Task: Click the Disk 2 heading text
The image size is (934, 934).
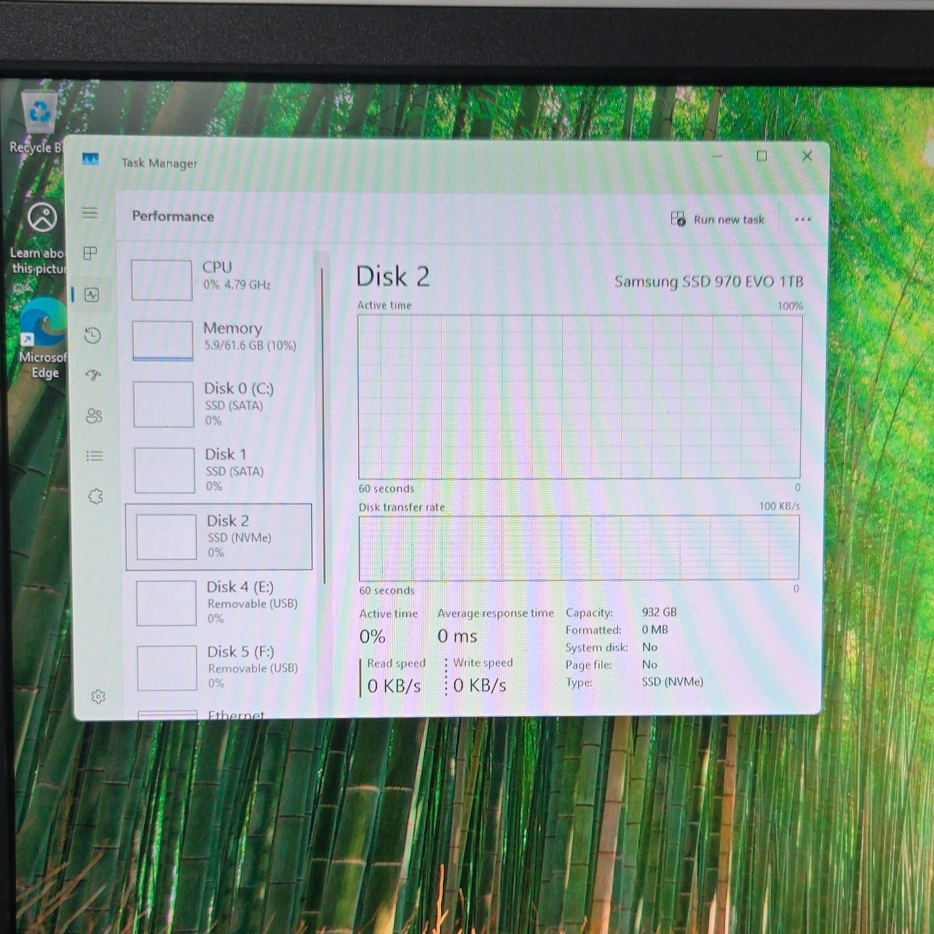Action: (x=392, y=277)
